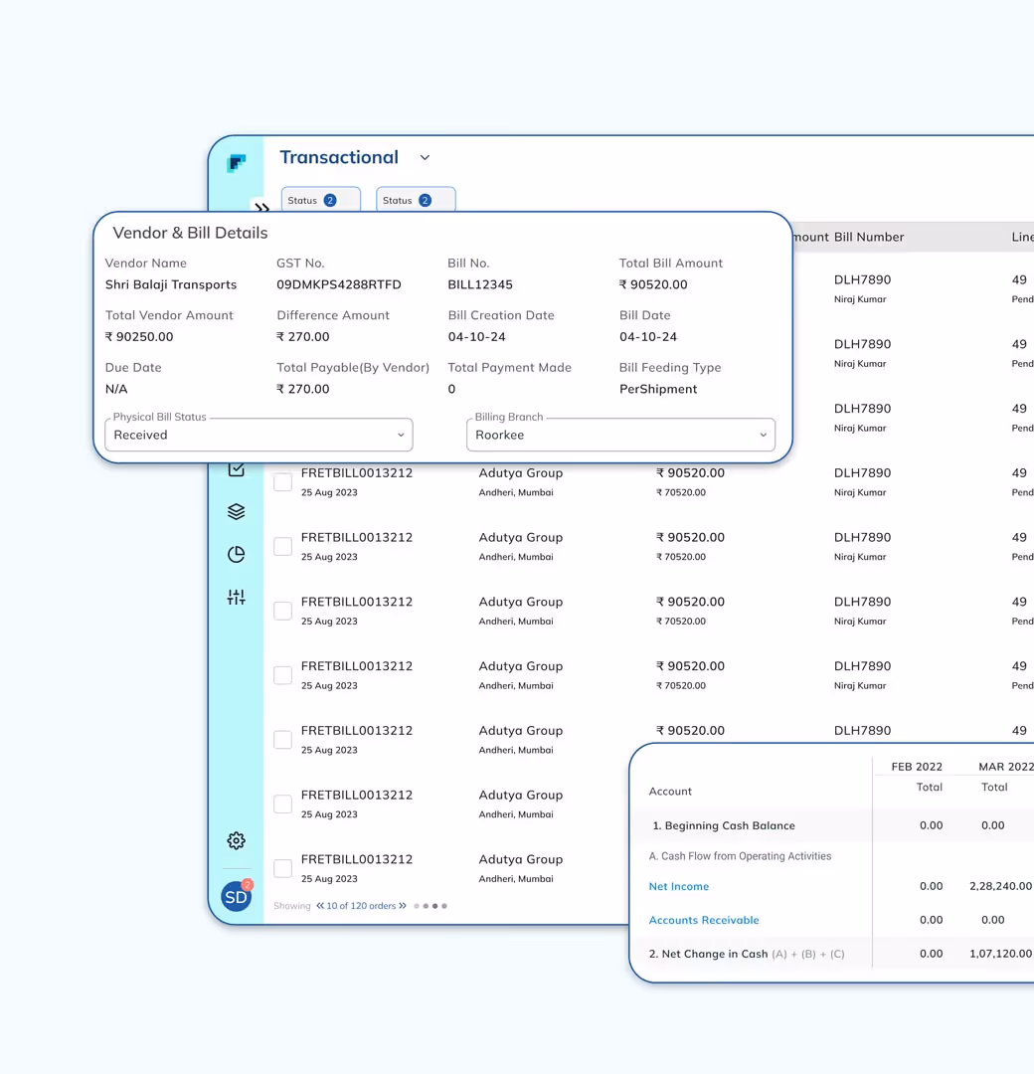Open the sliders controls icon in the sidebar
Viewport: 1034px width, 1074px height.
pos(237,598)
